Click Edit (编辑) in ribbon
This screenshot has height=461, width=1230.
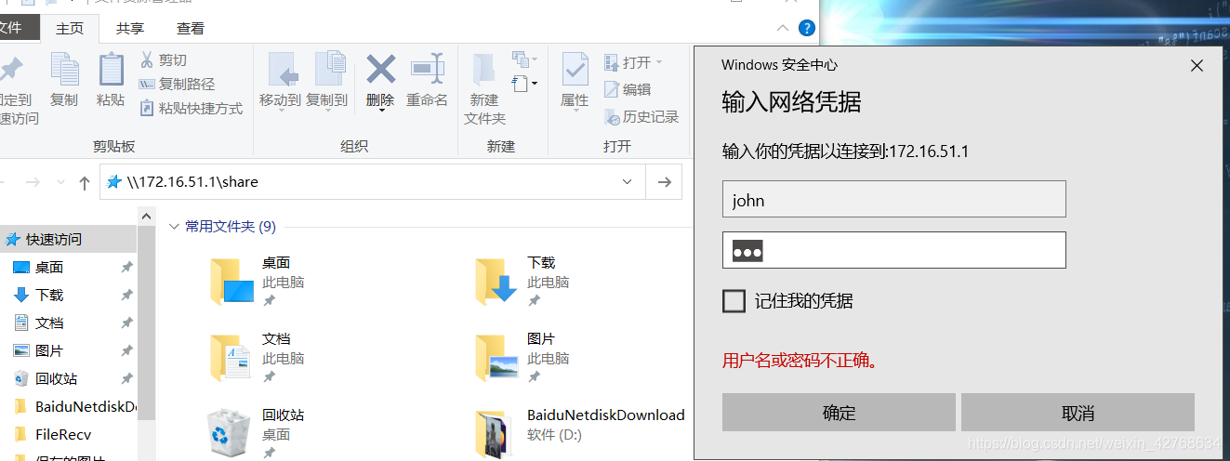pyautogui.click(x=628, y=89)
